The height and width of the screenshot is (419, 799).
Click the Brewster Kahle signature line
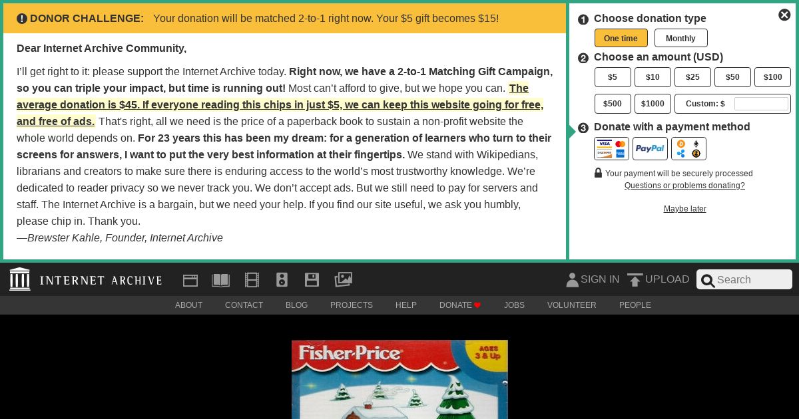pos(120,237)
